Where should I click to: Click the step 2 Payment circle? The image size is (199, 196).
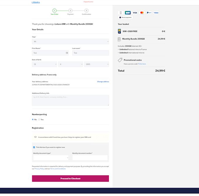(71, 11)
